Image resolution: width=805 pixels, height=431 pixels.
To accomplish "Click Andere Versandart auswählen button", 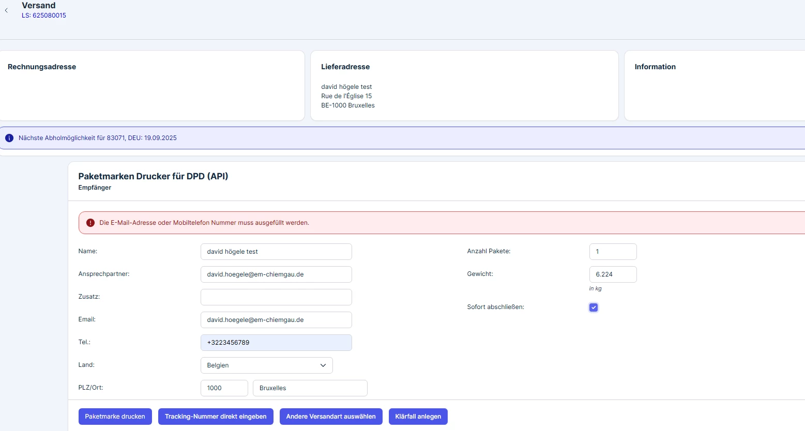I will click(331, 417).
